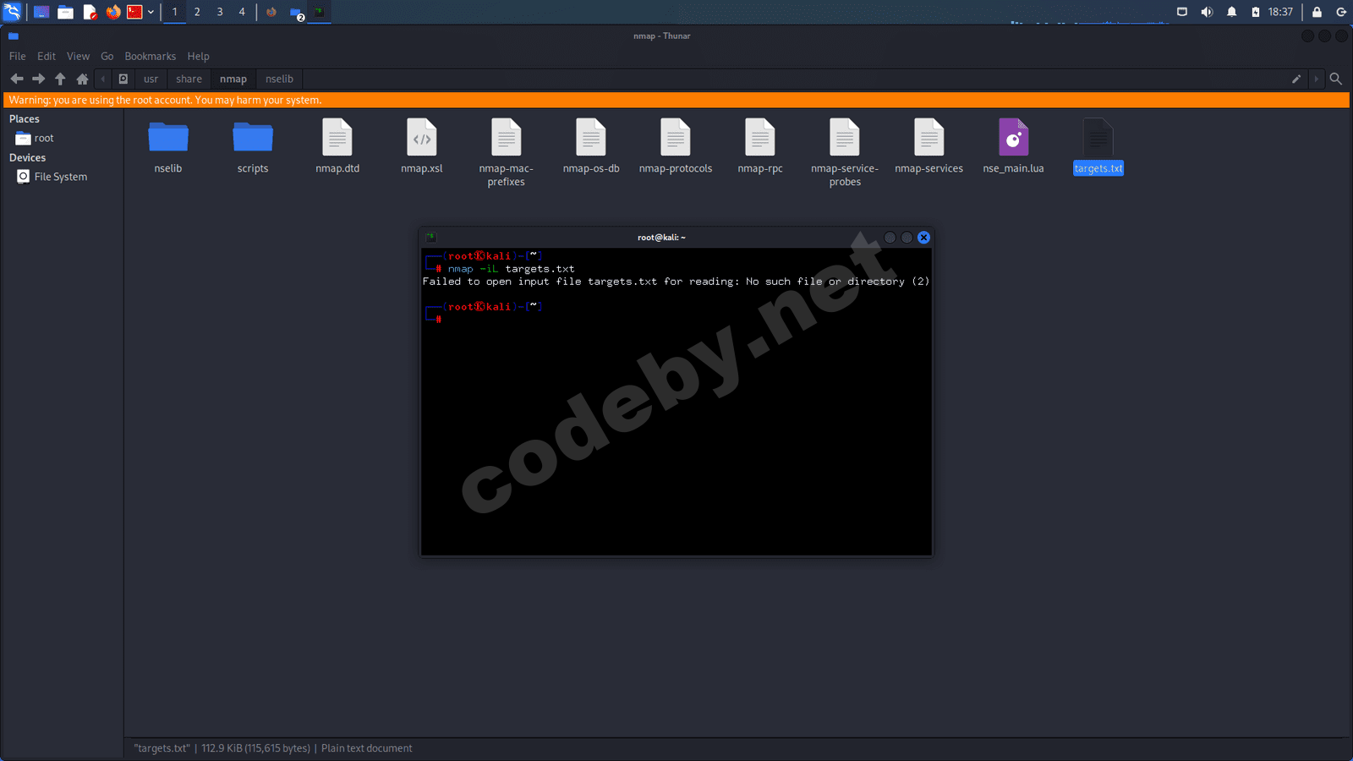Open the notifications bell
The image size is (1353, 761).
tap(1232, 12)
